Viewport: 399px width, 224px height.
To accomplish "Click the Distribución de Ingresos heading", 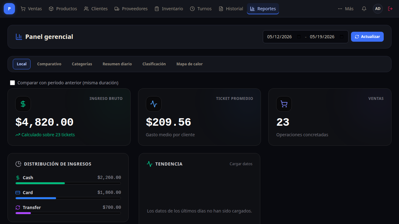I will pos(58,164).
